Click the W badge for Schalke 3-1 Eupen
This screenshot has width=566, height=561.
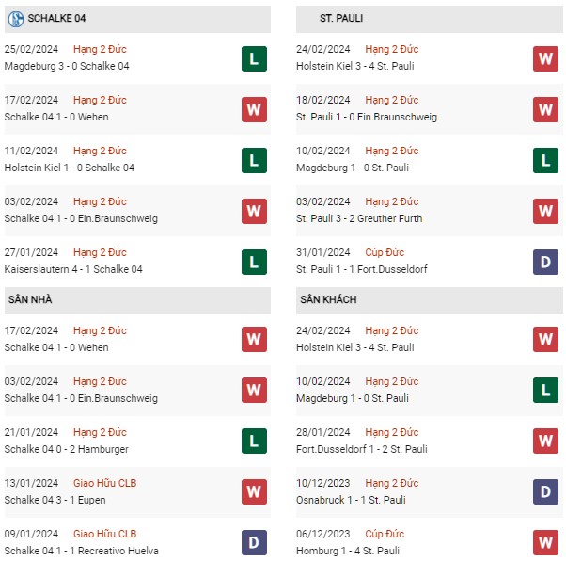click(x=254, y=491)
